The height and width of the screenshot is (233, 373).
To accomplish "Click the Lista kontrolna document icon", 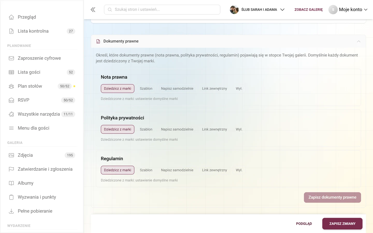I will pos(11,31).
